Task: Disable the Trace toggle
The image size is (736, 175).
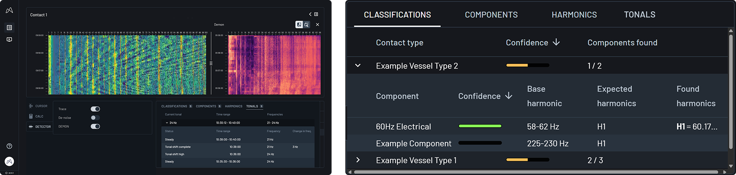Action: pos(95,109)
